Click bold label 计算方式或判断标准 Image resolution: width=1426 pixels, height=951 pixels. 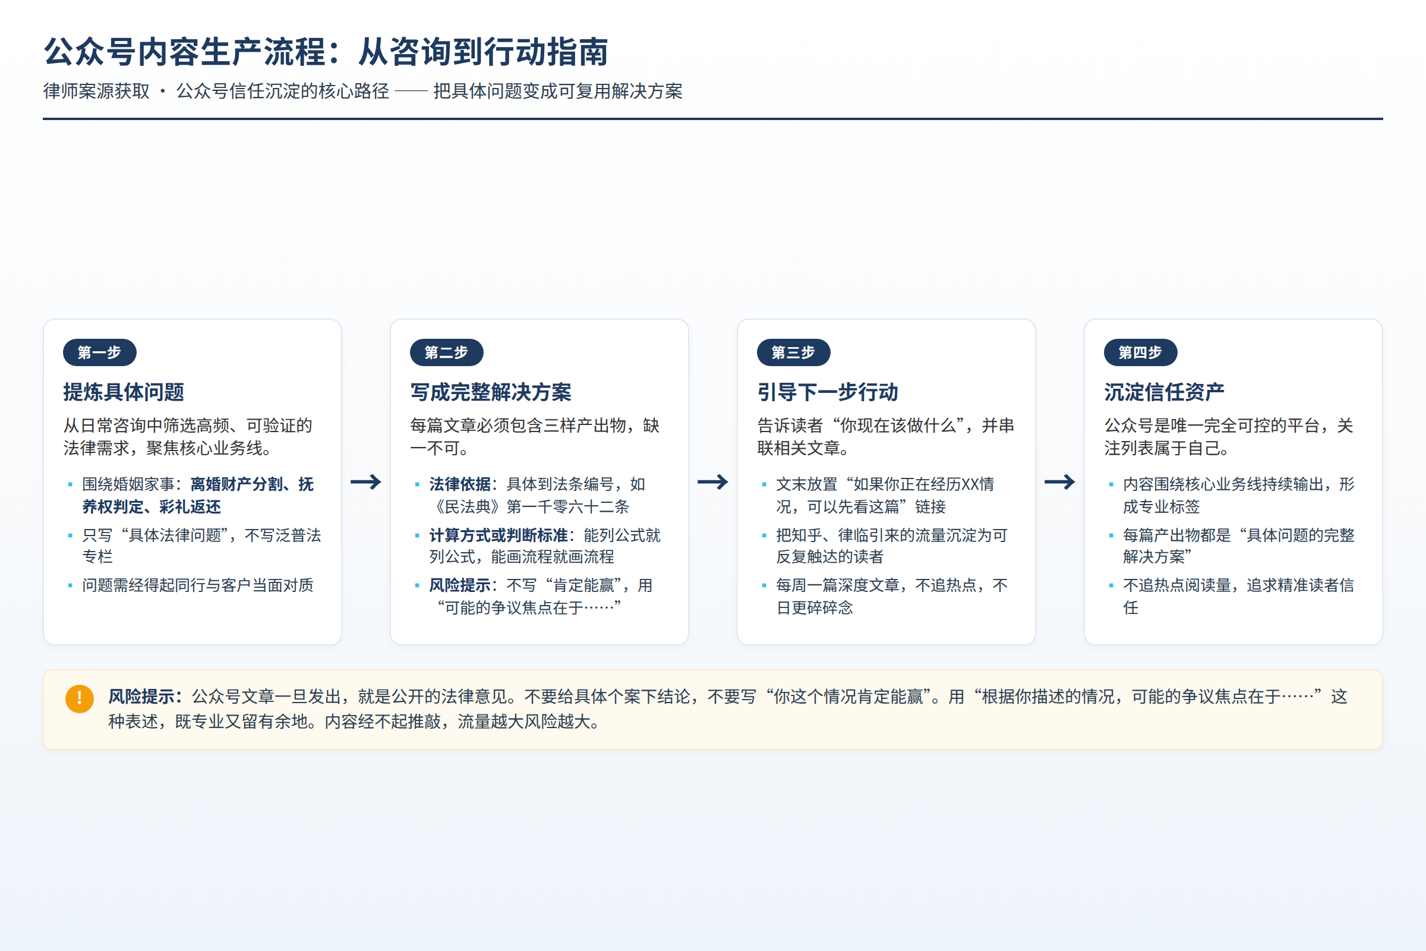[499, 536]
